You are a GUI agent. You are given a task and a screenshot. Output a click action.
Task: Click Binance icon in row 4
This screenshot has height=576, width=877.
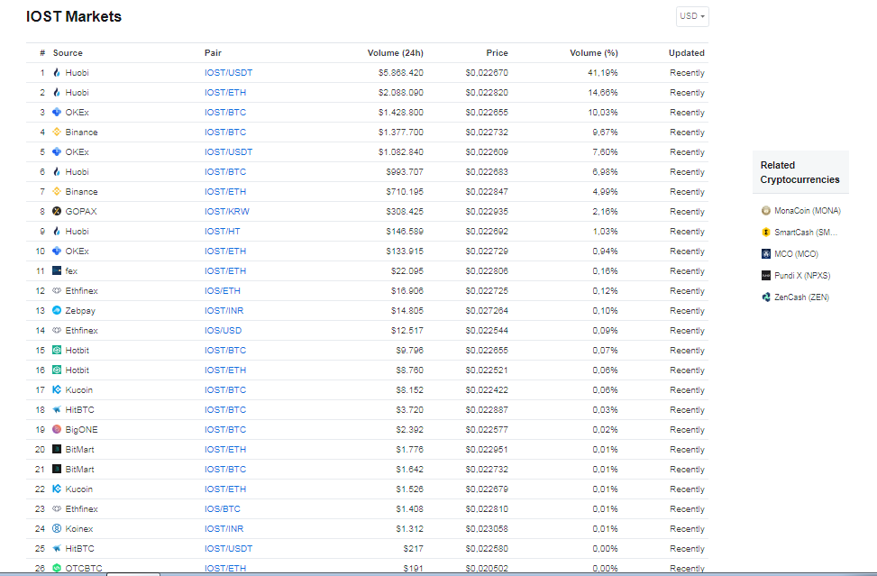pyautogui.click(x=57, y=132)
